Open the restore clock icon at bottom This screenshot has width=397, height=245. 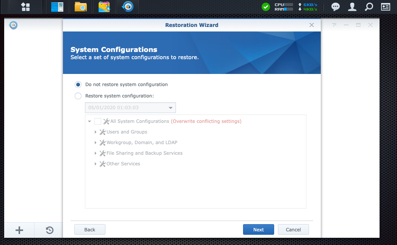click(x=49, y=230)
